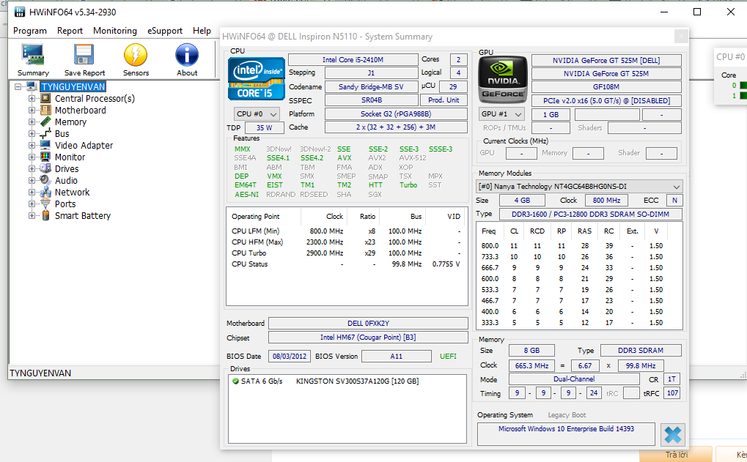747x462 pixels.
Task: Open the eSupport menu
Action: (x=165, y=31)
